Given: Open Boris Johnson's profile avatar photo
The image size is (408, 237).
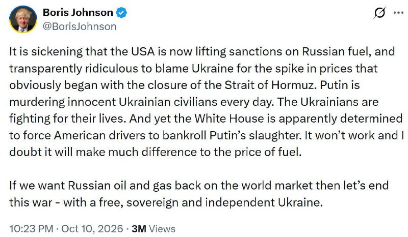Looking at the screenshot, I should [23, 19].
